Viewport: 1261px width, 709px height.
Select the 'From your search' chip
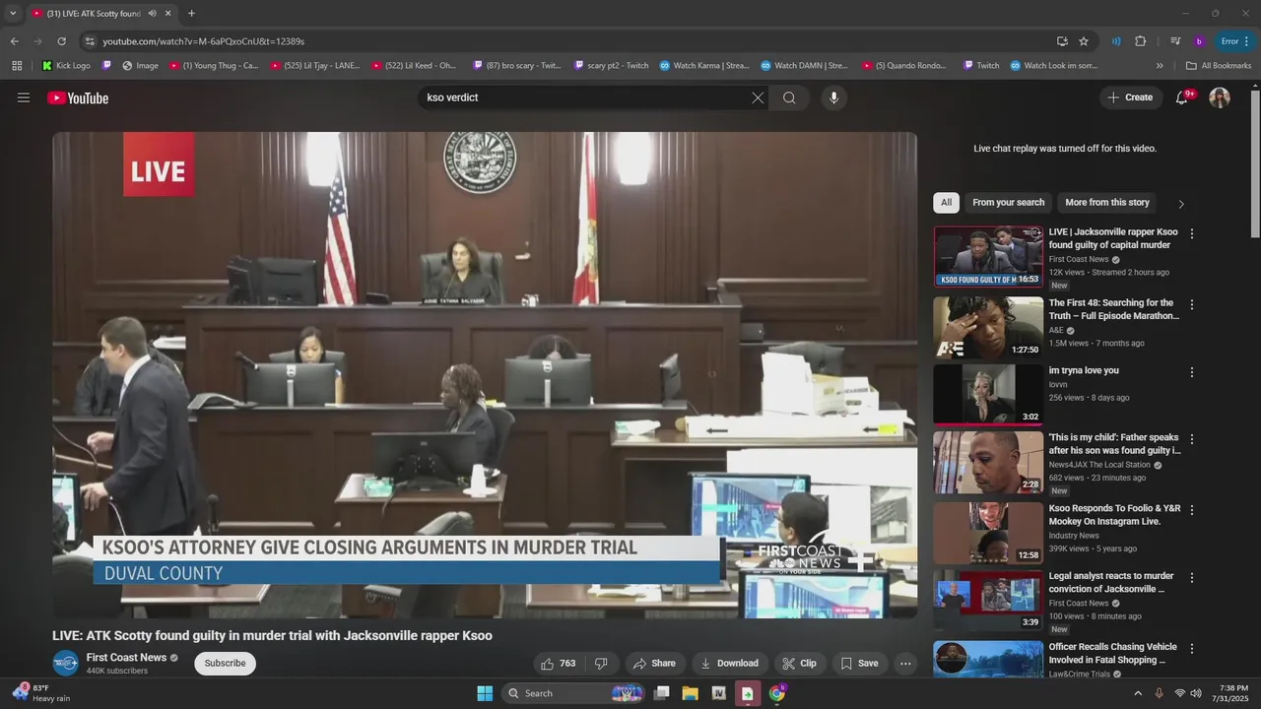coord(1008,203)
